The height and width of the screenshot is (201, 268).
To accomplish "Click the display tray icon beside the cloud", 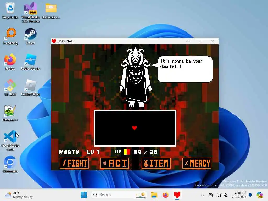I will pyautogui.click(x=219, y=195).
